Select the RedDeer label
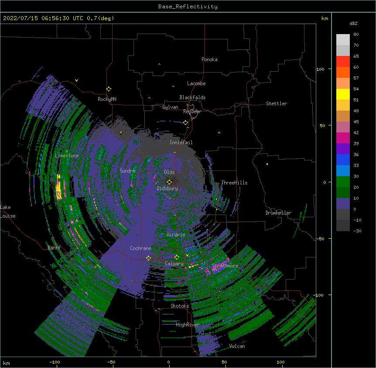Viewport: 376px width, 368px height. click(x=192, y=111)
